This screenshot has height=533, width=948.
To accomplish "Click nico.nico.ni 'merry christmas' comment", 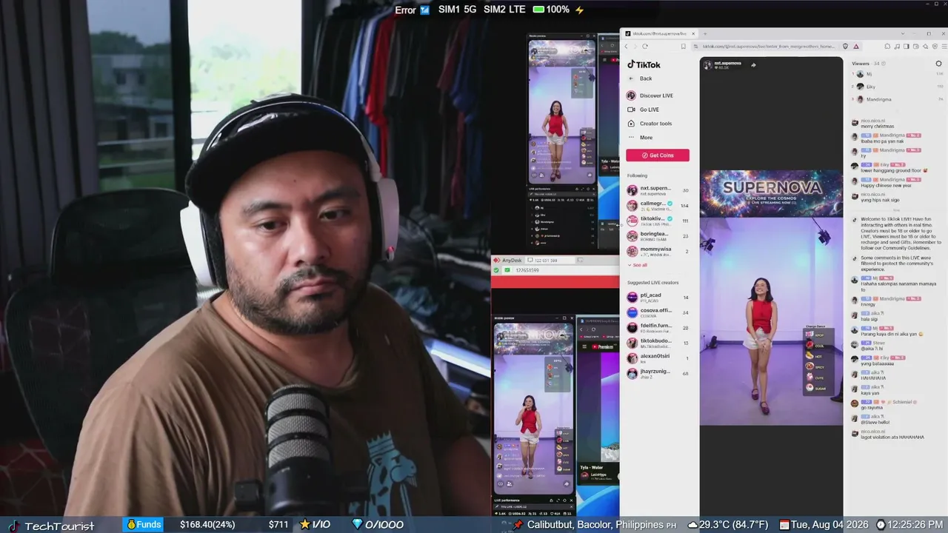I will point(877,127).
